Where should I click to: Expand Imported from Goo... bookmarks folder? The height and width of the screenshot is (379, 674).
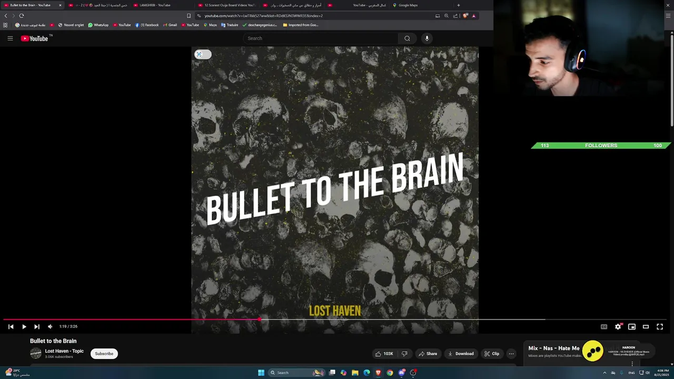click(300, 25)
